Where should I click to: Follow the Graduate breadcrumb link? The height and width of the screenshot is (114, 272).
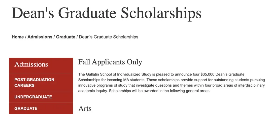click(65, 37)
